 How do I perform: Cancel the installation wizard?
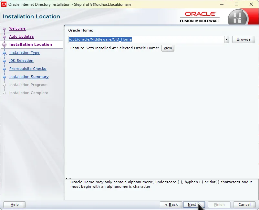[x=244, y=205]
